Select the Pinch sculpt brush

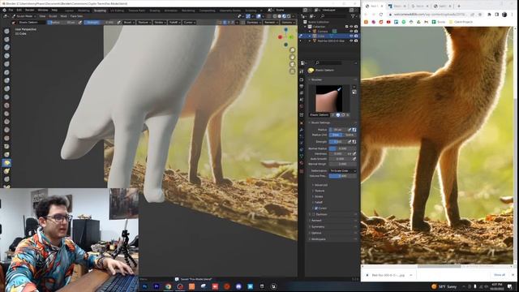coord(6,146)
